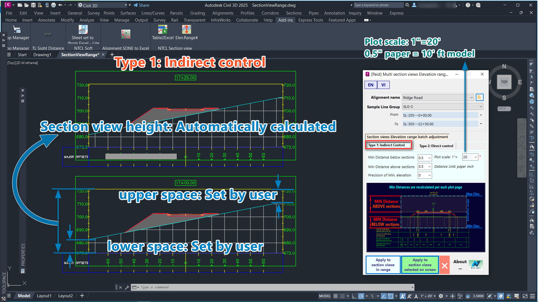The image size is (538, 302).
Task: Open the Sections menu
Action: 293,13
